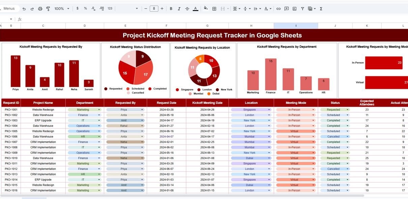408x199 pixels.
Task: Format as currency with the dollar button
Action: [78, 9]
